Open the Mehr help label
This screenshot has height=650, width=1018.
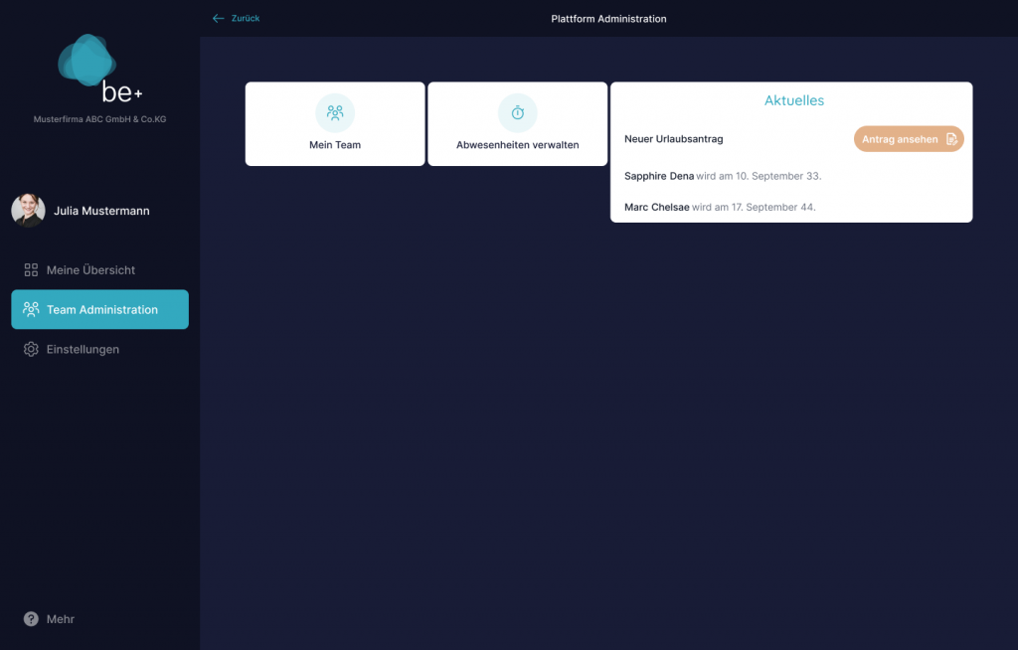click(61, 619)
